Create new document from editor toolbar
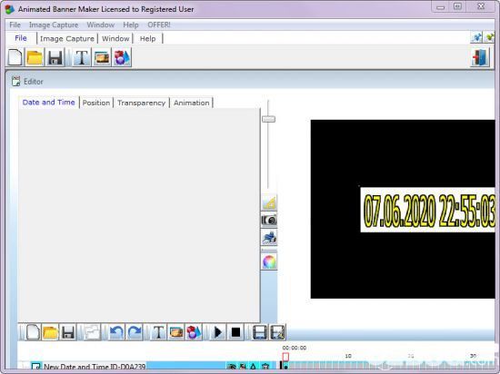This screenshot has width=500, height=374. 33,332
